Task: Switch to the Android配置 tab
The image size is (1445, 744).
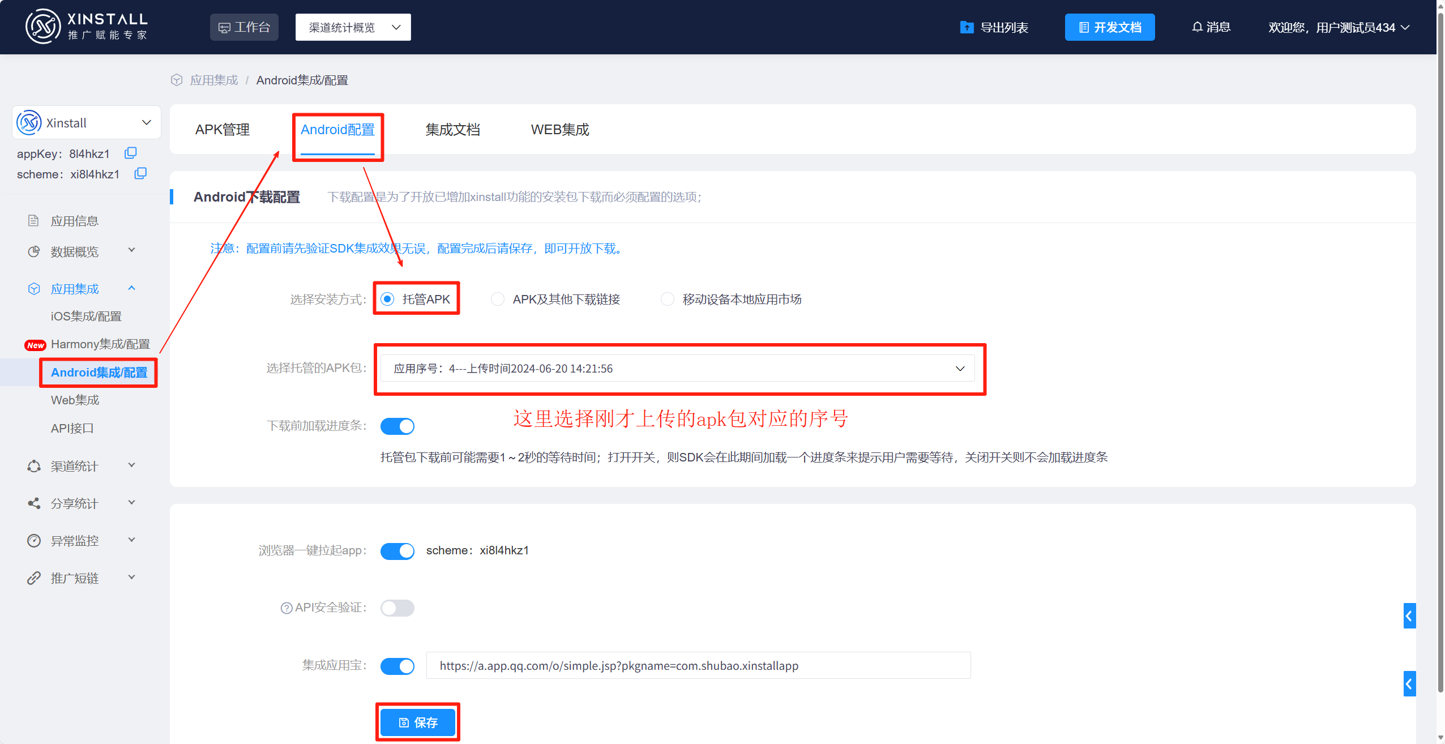Action: tap(337, 130)
